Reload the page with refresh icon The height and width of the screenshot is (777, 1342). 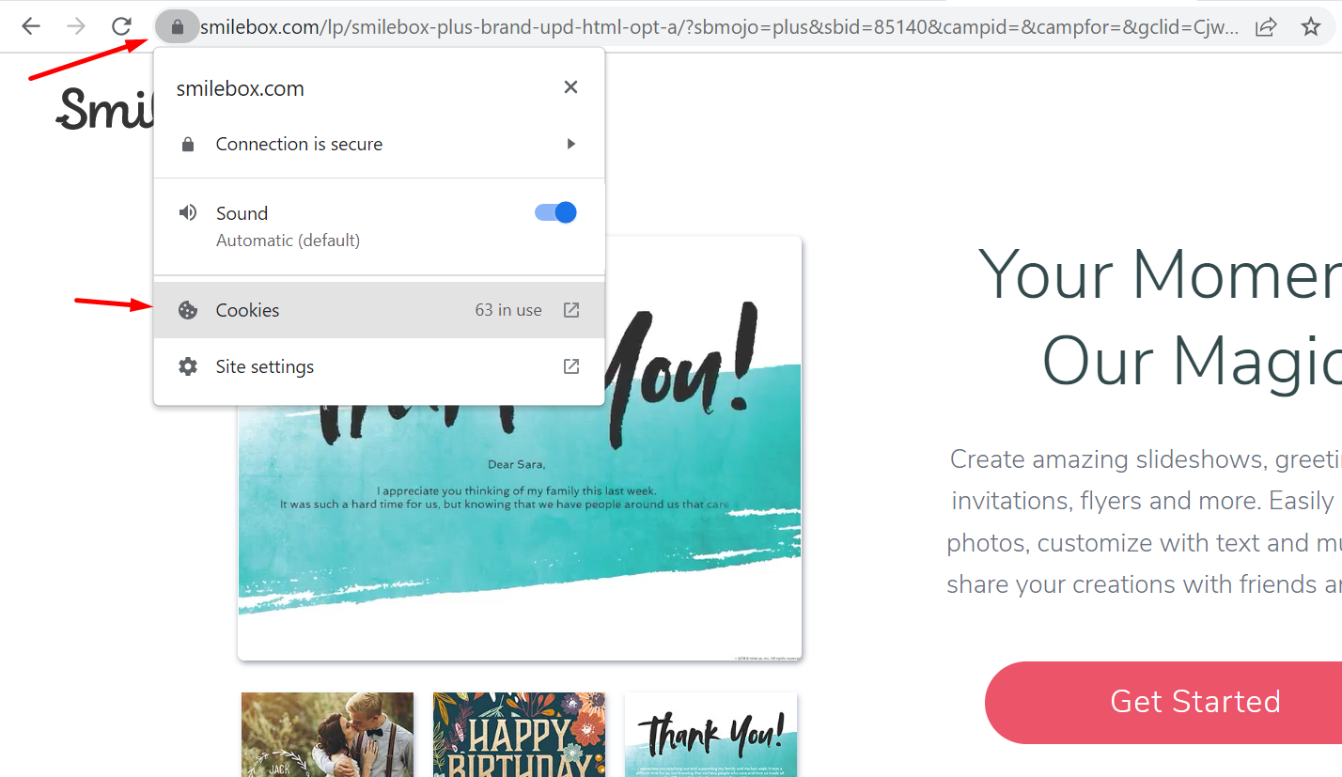point(121,26)
